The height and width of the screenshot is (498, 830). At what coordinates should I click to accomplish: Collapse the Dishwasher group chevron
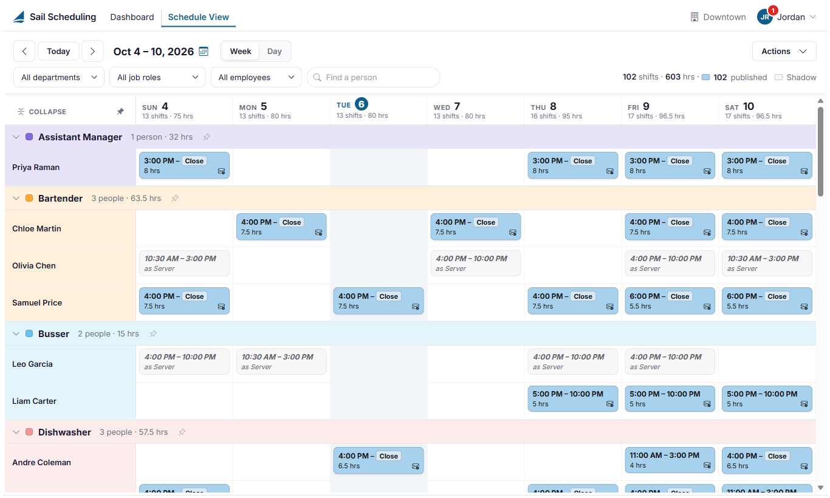16,432
